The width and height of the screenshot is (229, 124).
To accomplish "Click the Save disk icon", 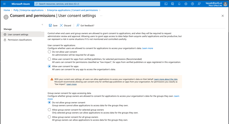I will tap(50, 25).
